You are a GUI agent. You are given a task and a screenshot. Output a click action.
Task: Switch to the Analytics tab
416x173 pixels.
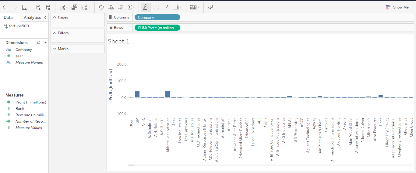pos(32,18)
